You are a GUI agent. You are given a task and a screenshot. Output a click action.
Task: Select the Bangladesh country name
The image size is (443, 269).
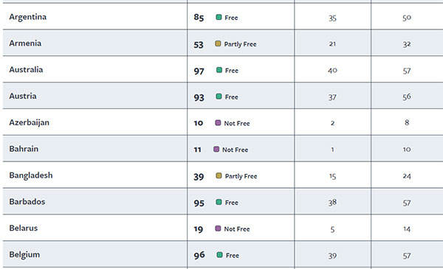[x=31, y=175]
